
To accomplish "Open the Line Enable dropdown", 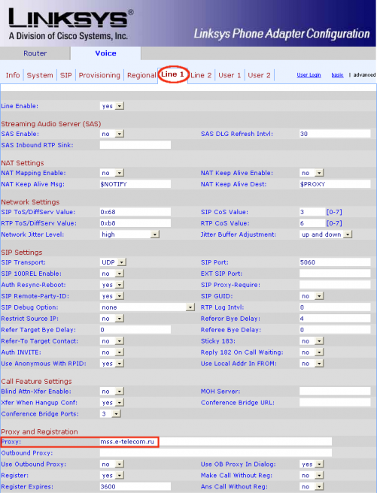I will click(x=112, y=106).
